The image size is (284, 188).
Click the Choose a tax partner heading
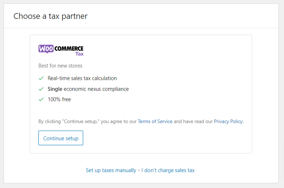click(x=51, y=16)
